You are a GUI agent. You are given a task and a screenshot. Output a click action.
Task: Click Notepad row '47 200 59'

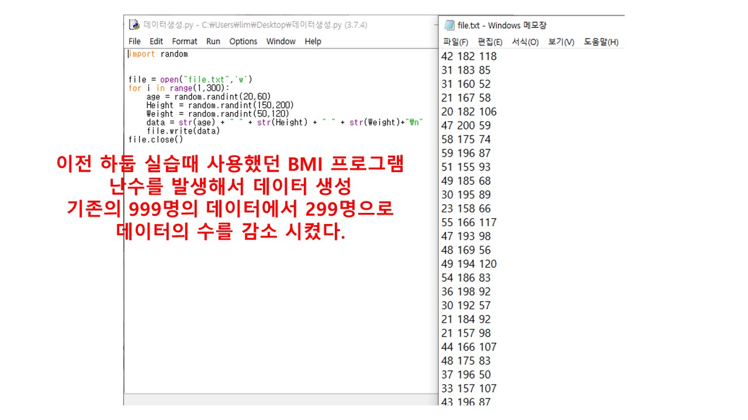(x=466, y=125)
